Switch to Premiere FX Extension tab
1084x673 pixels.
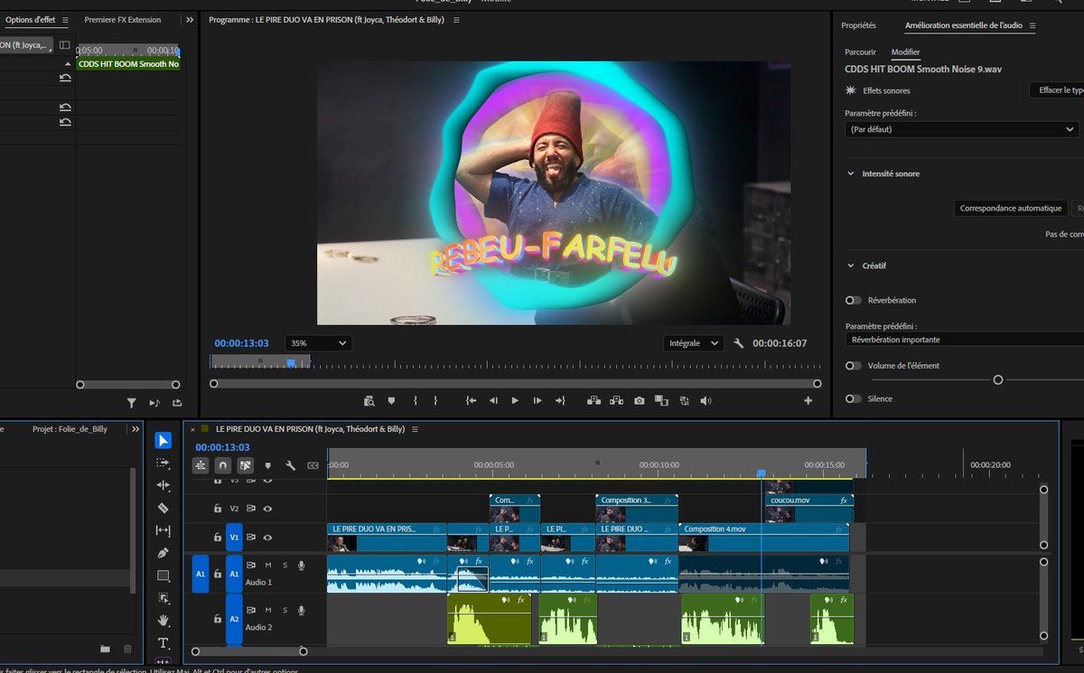coord(123,20)
